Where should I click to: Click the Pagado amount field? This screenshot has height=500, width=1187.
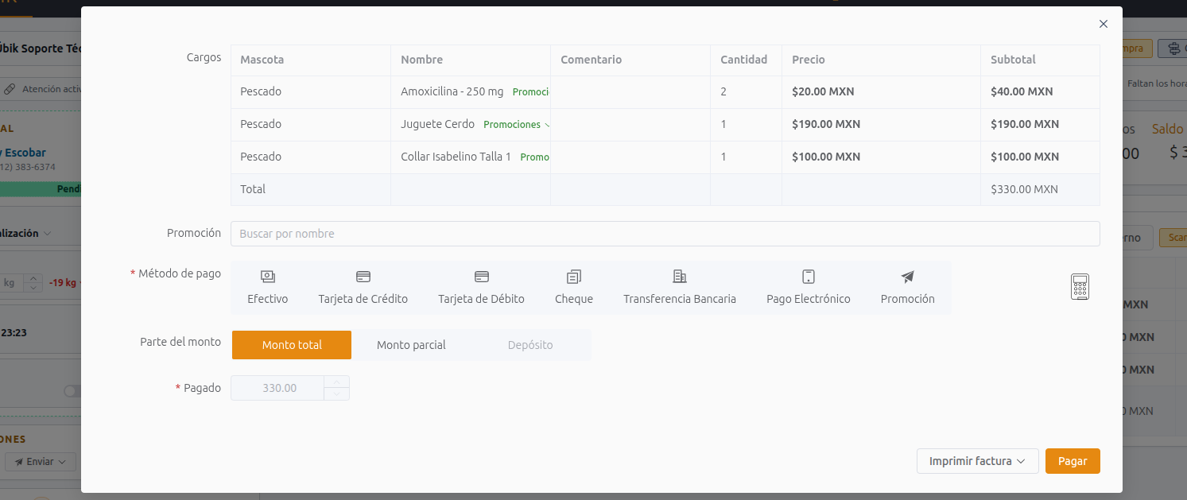click(x=278, y=388)
